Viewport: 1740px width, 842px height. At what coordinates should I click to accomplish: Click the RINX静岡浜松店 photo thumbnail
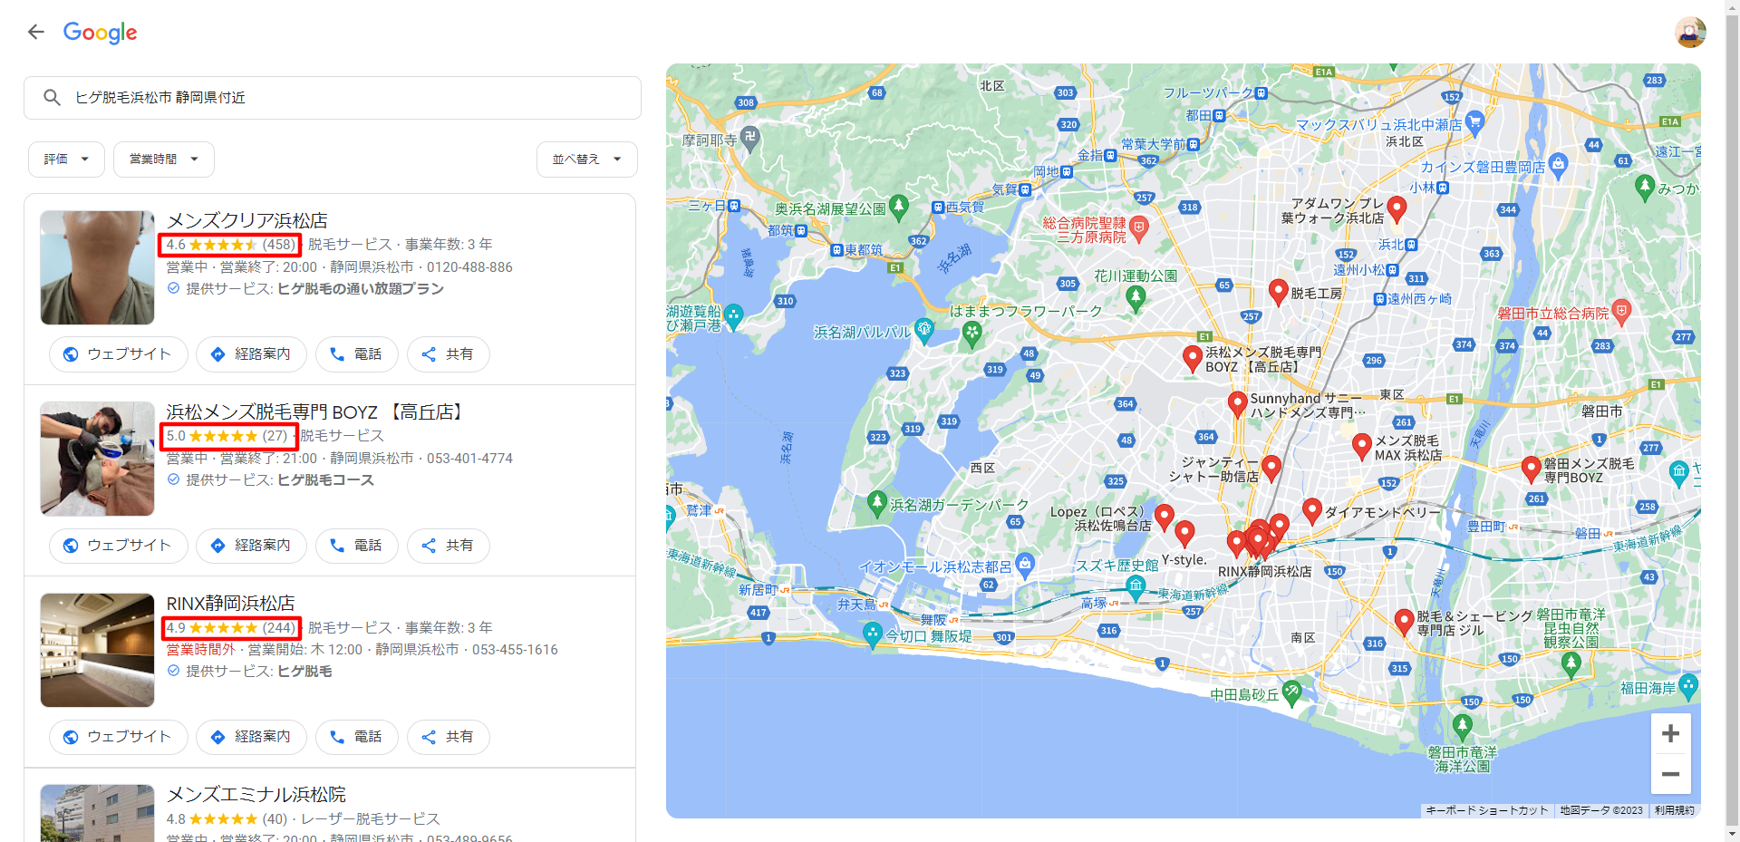click(97, 650)
